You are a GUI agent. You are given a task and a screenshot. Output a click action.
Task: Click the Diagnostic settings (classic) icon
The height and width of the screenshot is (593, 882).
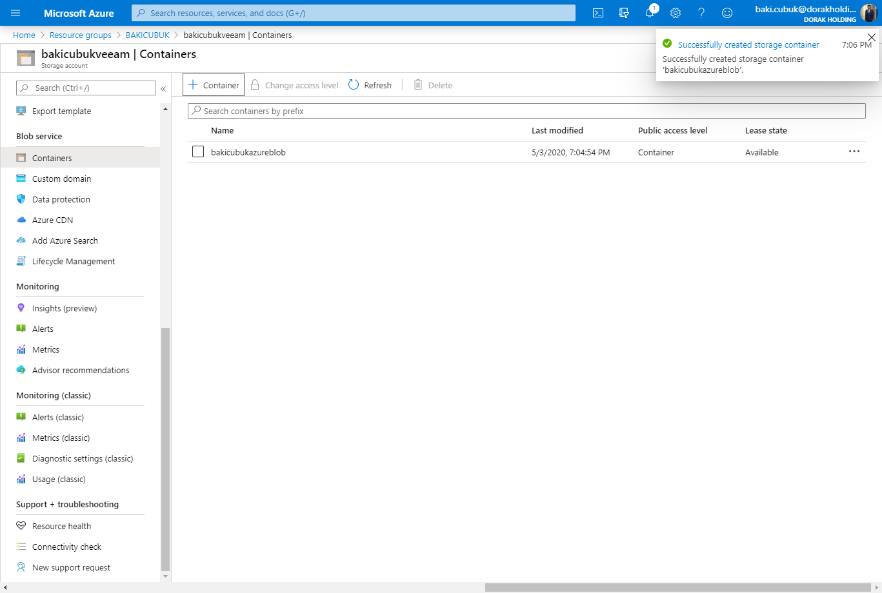(x=21, y=458)
